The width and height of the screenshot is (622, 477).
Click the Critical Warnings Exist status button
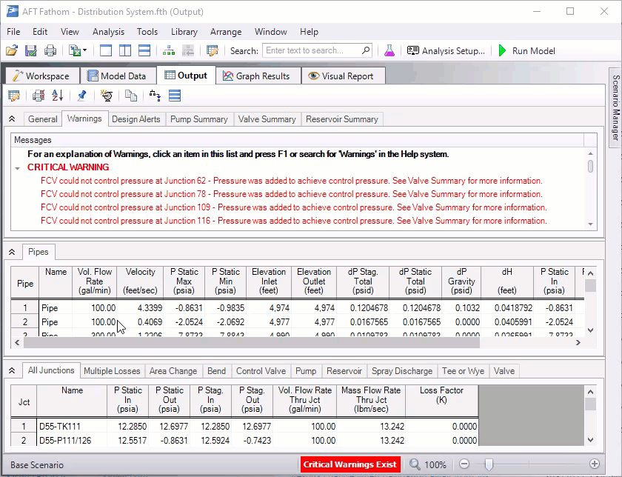coord(350,464)
